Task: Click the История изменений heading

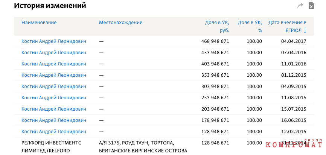Action: (50, 6)
